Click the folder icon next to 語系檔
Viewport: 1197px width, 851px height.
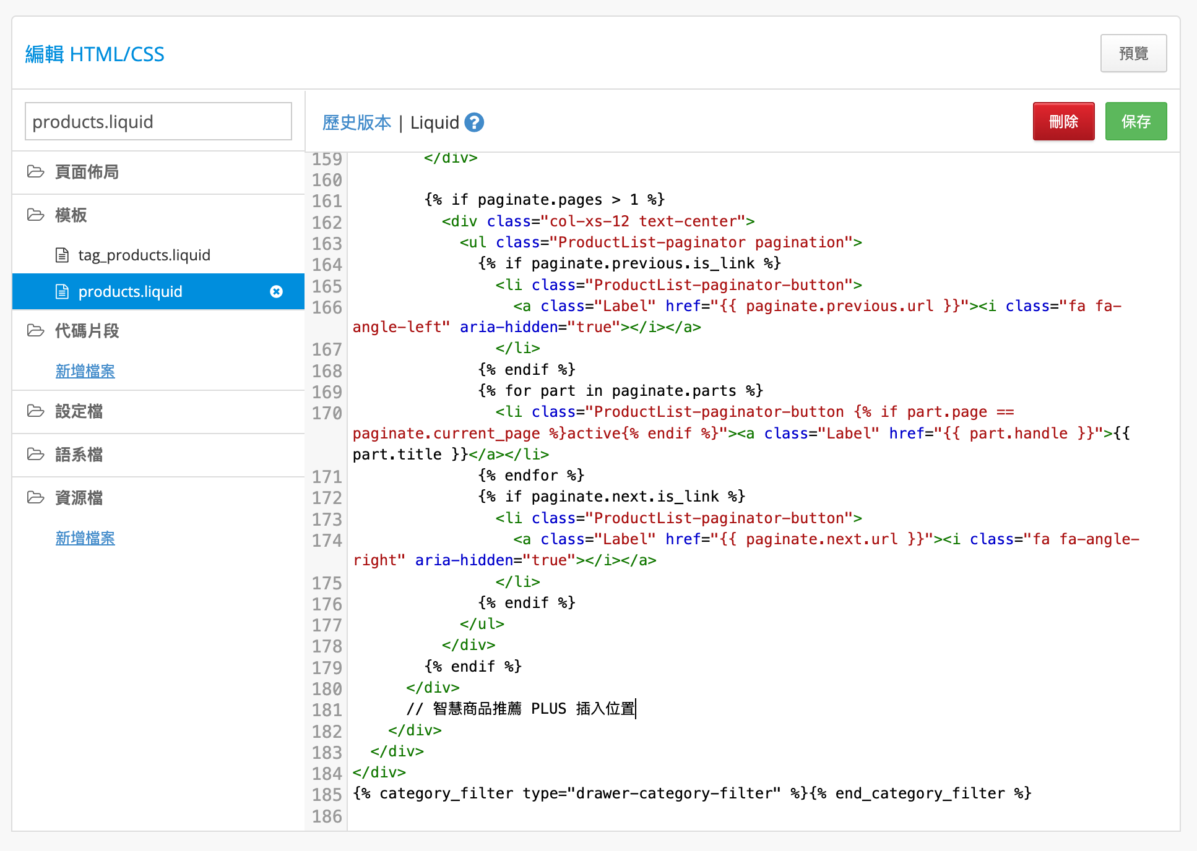pos(36,455)
